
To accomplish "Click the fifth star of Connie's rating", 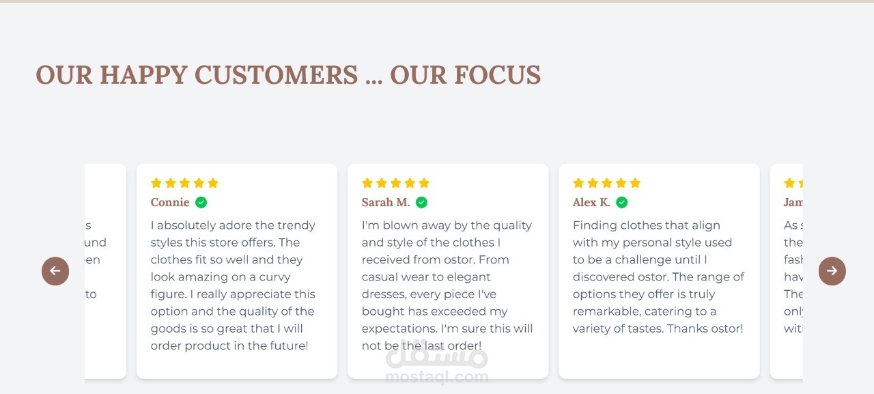I will [x=213, y=183].
